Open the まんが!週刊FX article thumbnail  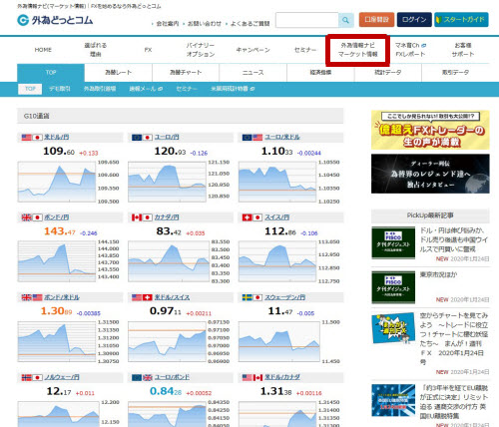pos(393,328)
